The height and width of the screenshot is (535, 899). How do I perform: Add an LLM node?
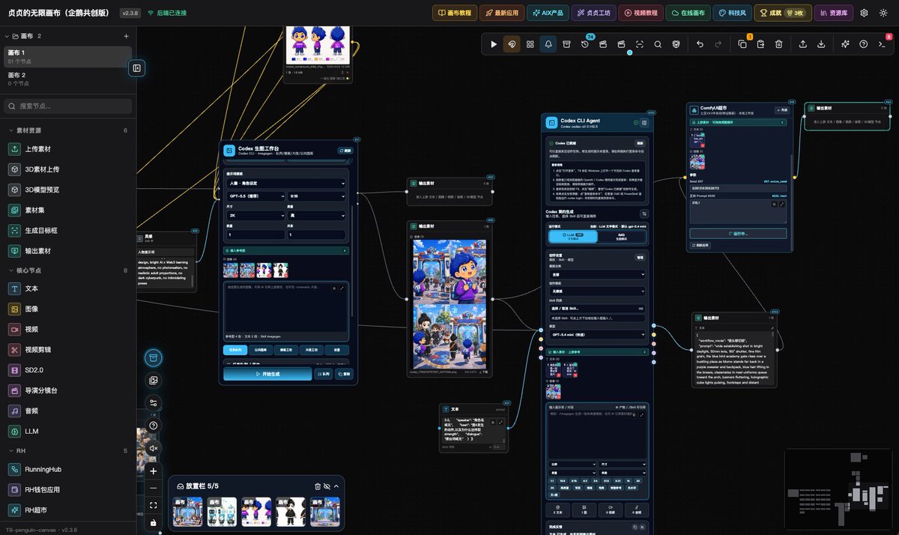tap(68, 431)
